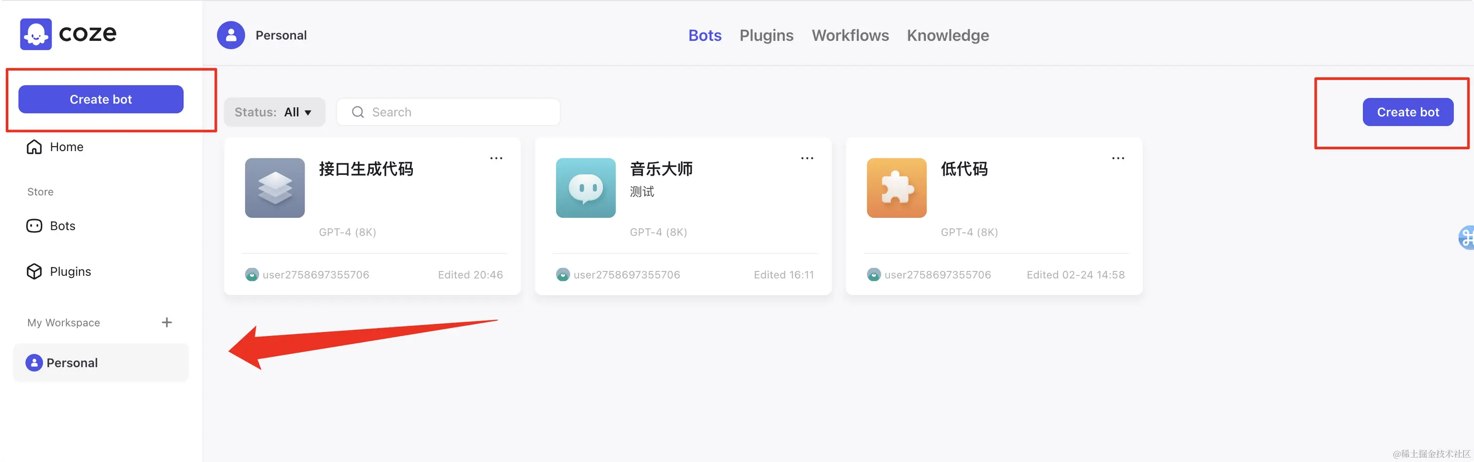Click GPT-4 (8K) label on 音乐大师 card
Screen dimensions: 1474x462
pos(658,232)
